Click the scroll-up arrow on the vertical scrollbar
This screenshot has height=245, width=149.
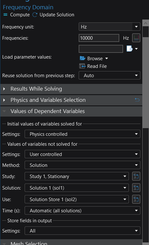pos(145,23)
